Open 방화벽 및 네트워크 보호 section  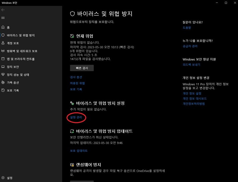coord(22,51)
